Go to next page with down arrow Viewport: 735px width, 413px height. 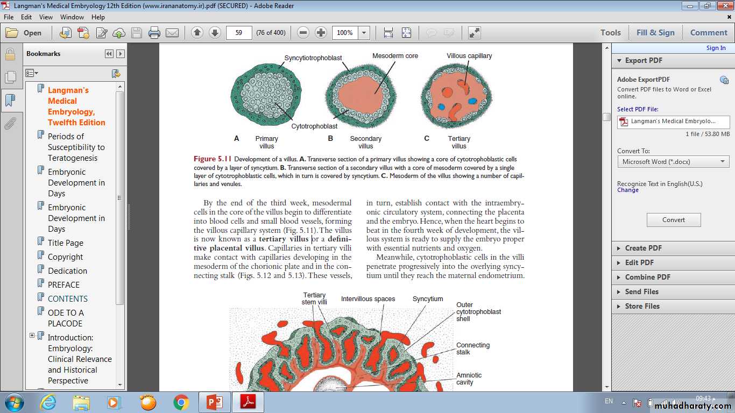coord(215,33)
